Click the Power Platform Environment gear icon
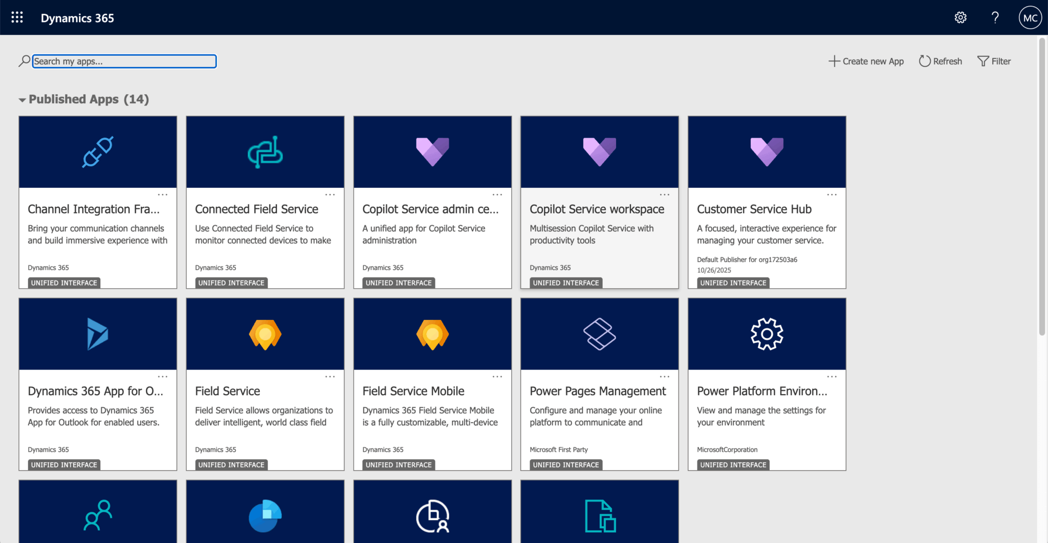1048x543 pixels. (x=767, y=334)
